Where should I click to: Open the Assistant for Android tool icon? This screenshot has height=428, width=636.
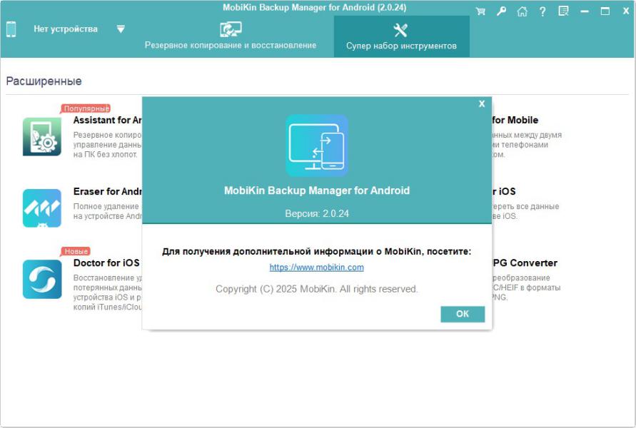[x=42, y=136]
